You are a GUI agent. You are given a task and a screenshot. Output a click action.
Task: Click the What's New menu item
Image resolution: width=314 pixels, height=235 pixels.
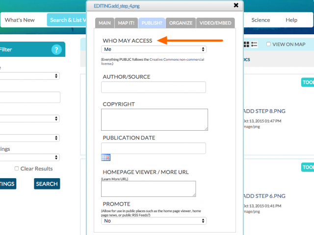pos(20,20)
